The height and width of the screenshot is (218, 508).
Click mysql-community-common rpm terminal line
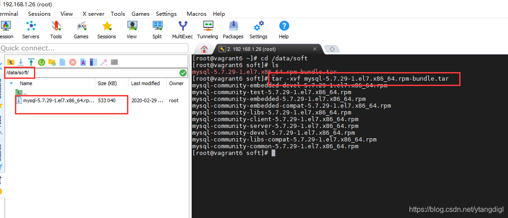tap(275, 146)
